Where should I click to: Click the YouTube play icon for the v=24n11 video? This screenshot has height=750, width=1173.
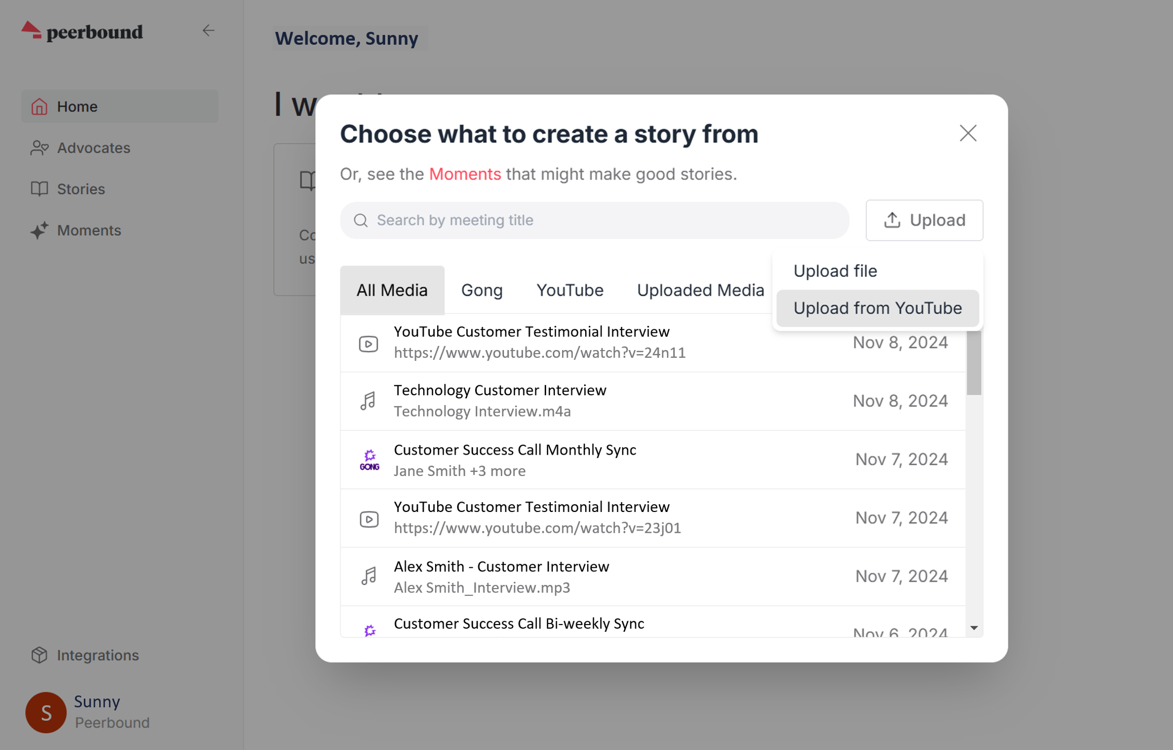[368, 344]
